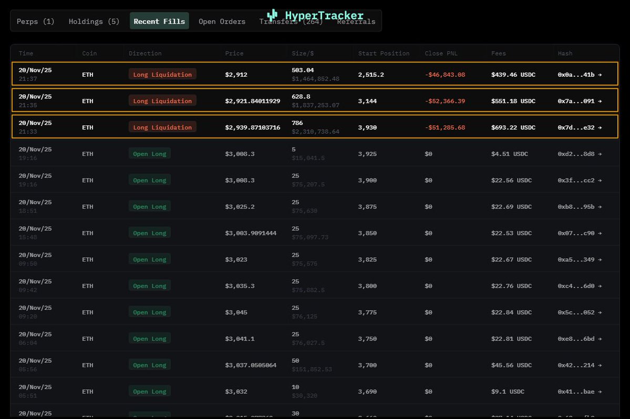
Task: Open hash link 0x07...c90
Action: click(x=580, y=233)
